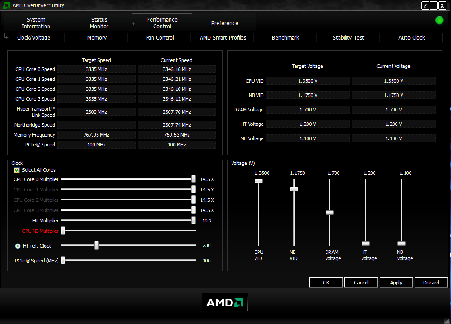Apply the clock and voltage settings
This screenshot has width=451, height=324.
click(396, 282)
